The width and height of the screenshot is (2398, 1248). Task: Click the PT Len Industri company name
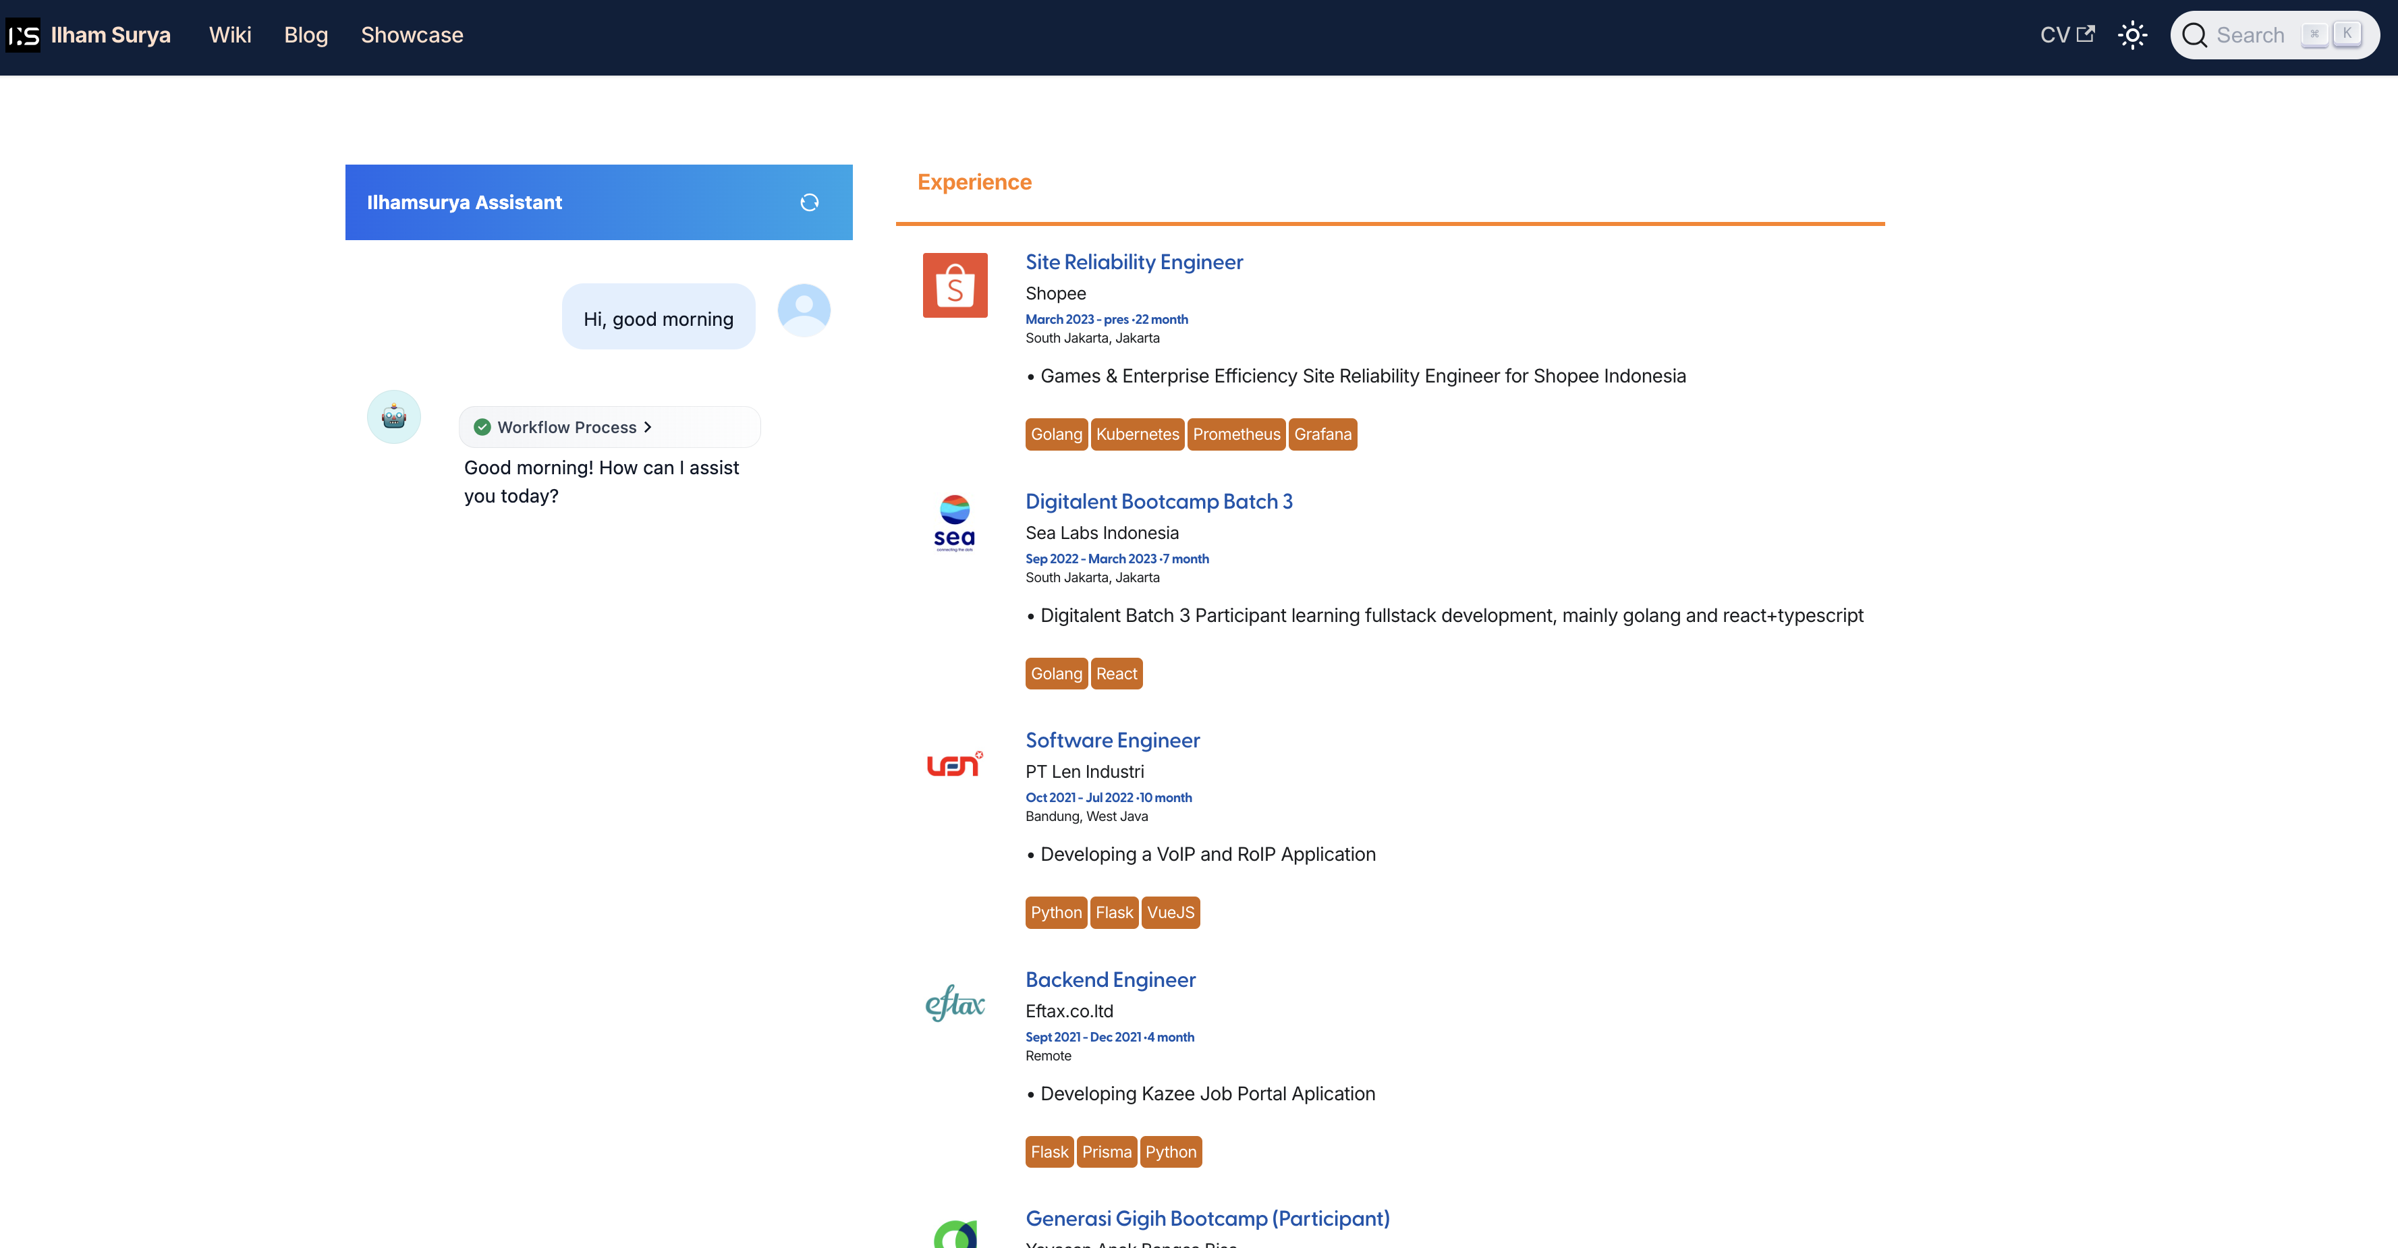(1084, 772)
